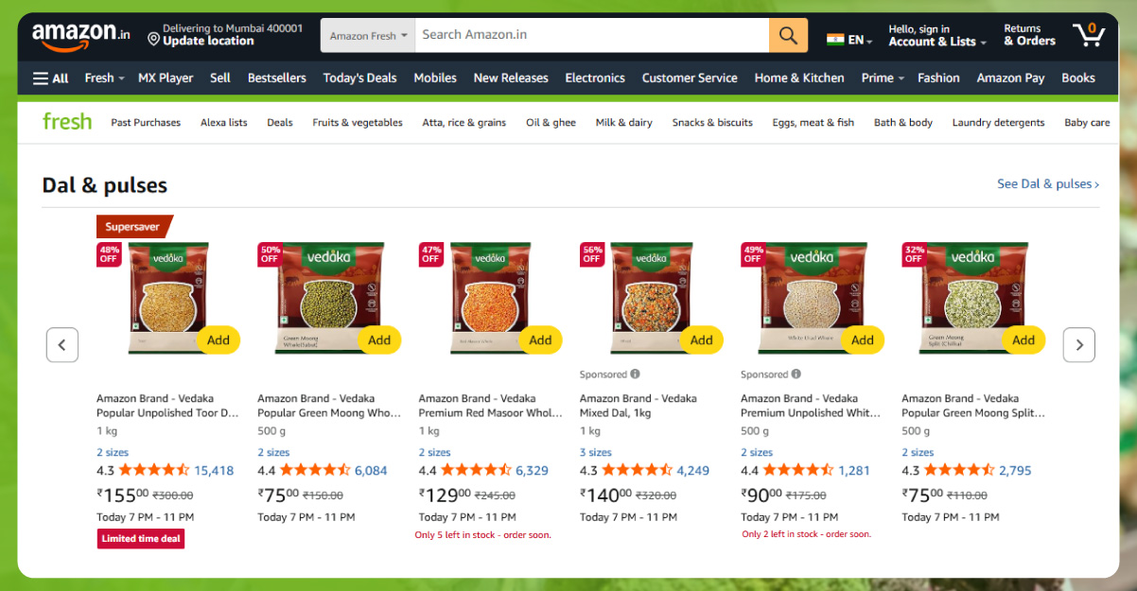Open the Fruits & vegetables category
Viewport: 1137px width, 591px height.
pos(358,123)
